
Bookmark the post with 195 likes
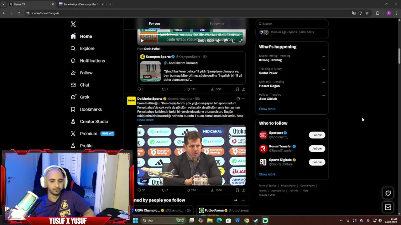coord(237,89)
